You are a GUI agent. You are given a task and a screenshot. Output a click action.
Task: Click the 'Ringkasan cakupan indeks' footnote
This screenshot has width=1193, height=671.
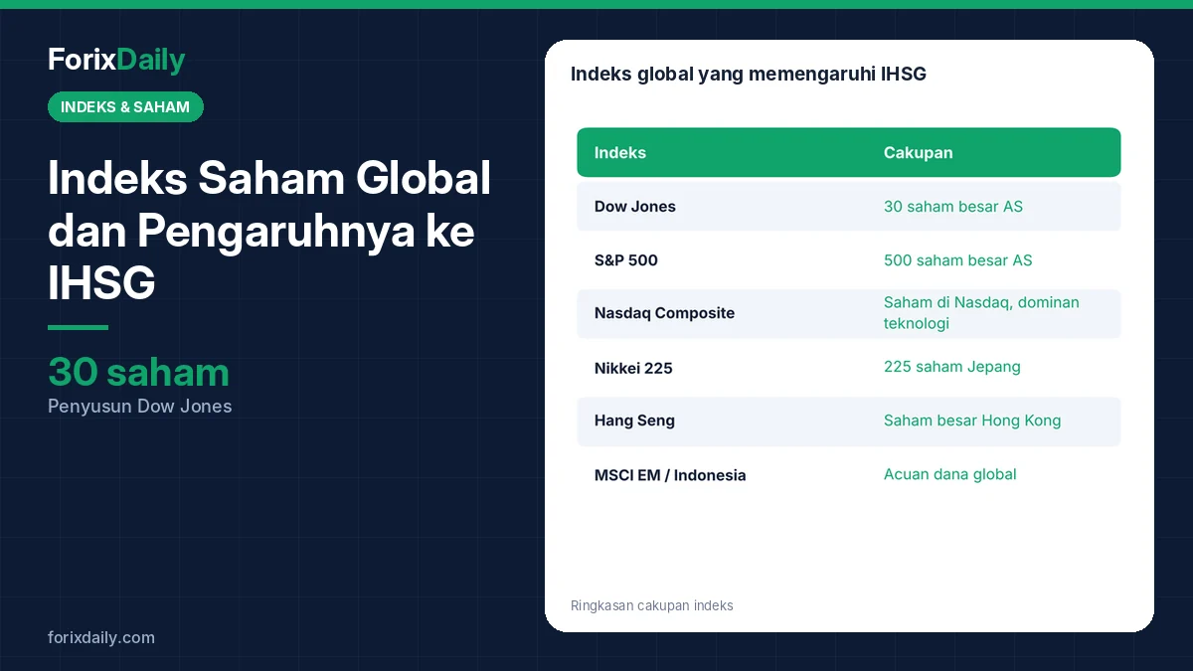pos(652,605)
